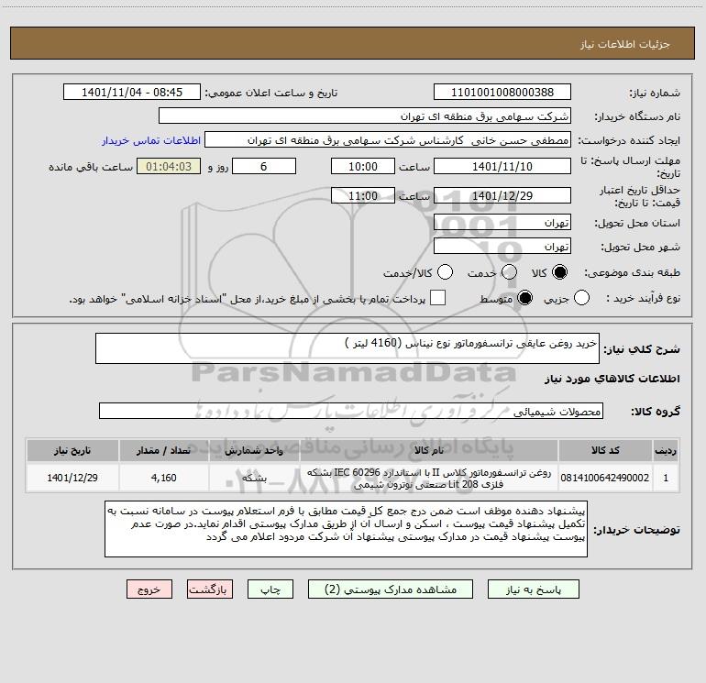View attached documents (2) button
Viewport: 706px width, 683px height.
(x=391, y=589)
